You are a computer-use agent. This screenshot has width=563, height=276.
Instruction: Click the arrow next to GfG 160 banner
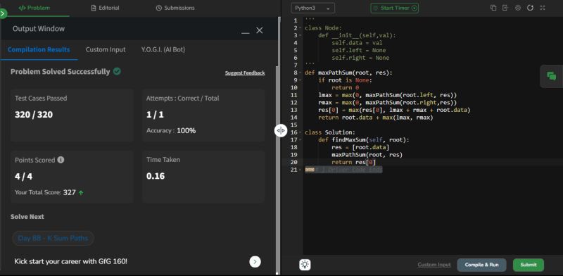tap(255, 262)
